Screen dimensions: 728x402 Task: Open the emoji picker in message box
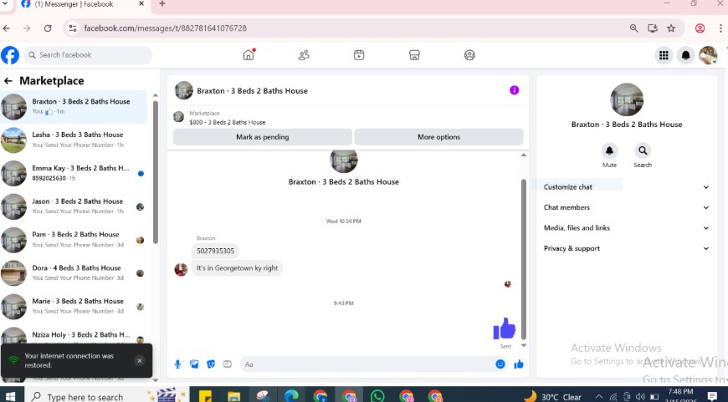[500, 364]
